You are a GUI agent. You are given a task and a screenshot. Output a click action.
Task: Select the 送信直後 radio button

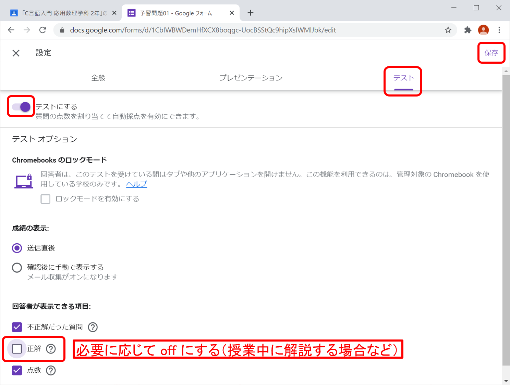click(x=17, y=248)
